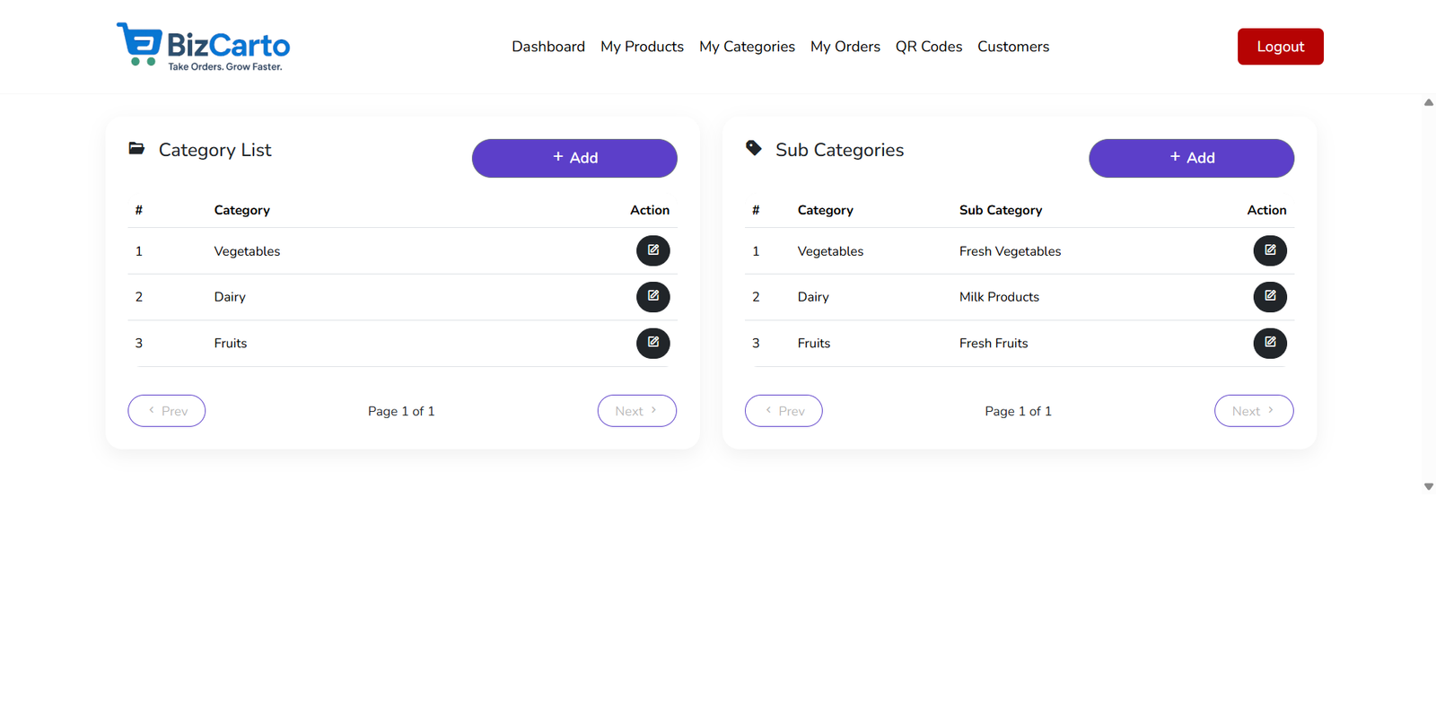
Task: Navigate to QR Codes section
Action: (x=928, y=46)
